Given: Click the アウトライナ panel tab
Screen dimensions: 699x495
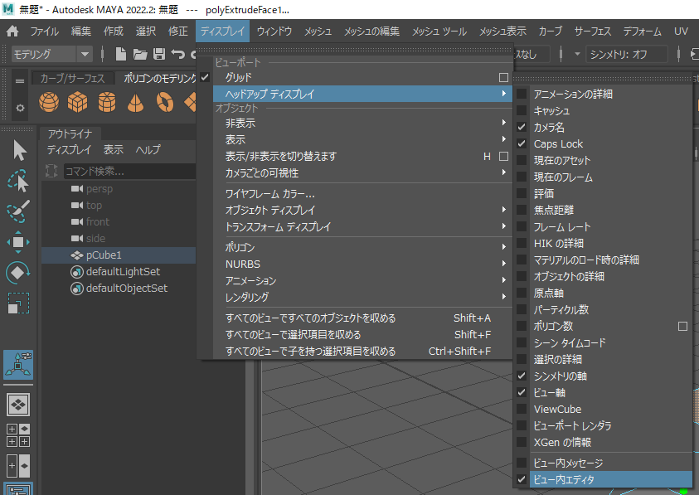Looking at the screenshot, I should 70,133.
